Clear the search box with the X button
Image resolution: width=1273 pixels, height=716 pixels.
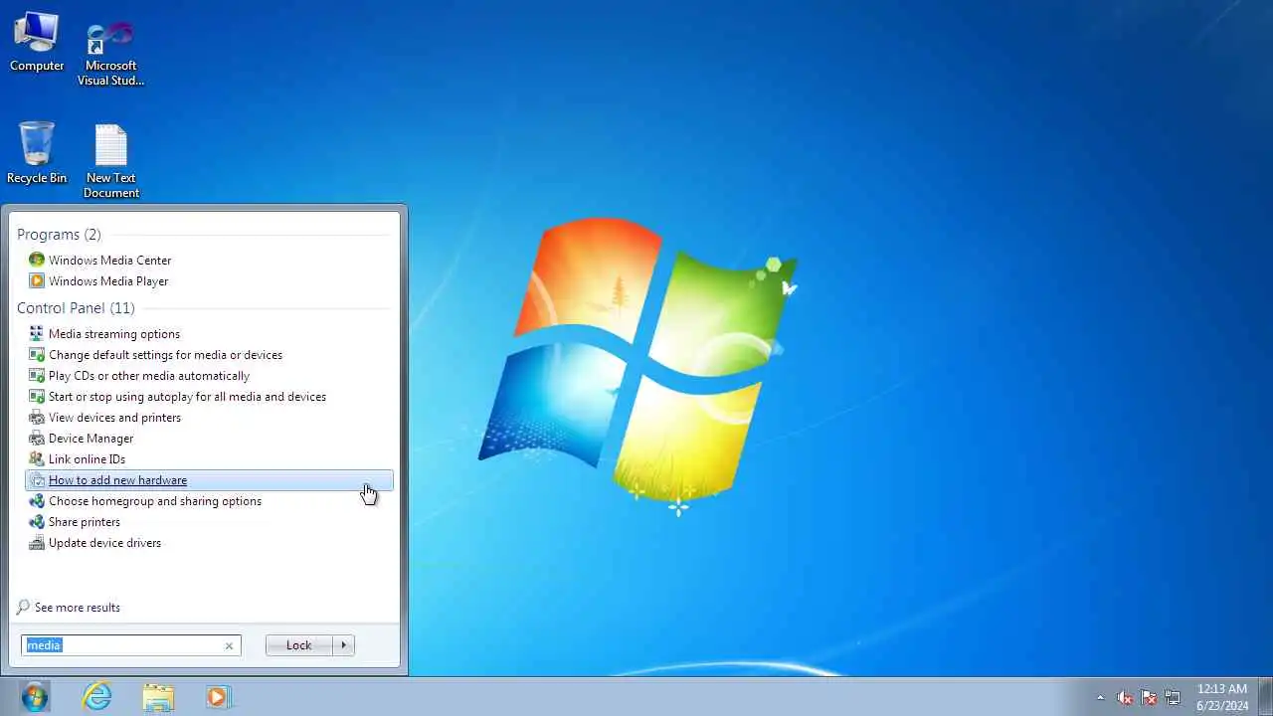pyautogui.click(x=229, y=645)
